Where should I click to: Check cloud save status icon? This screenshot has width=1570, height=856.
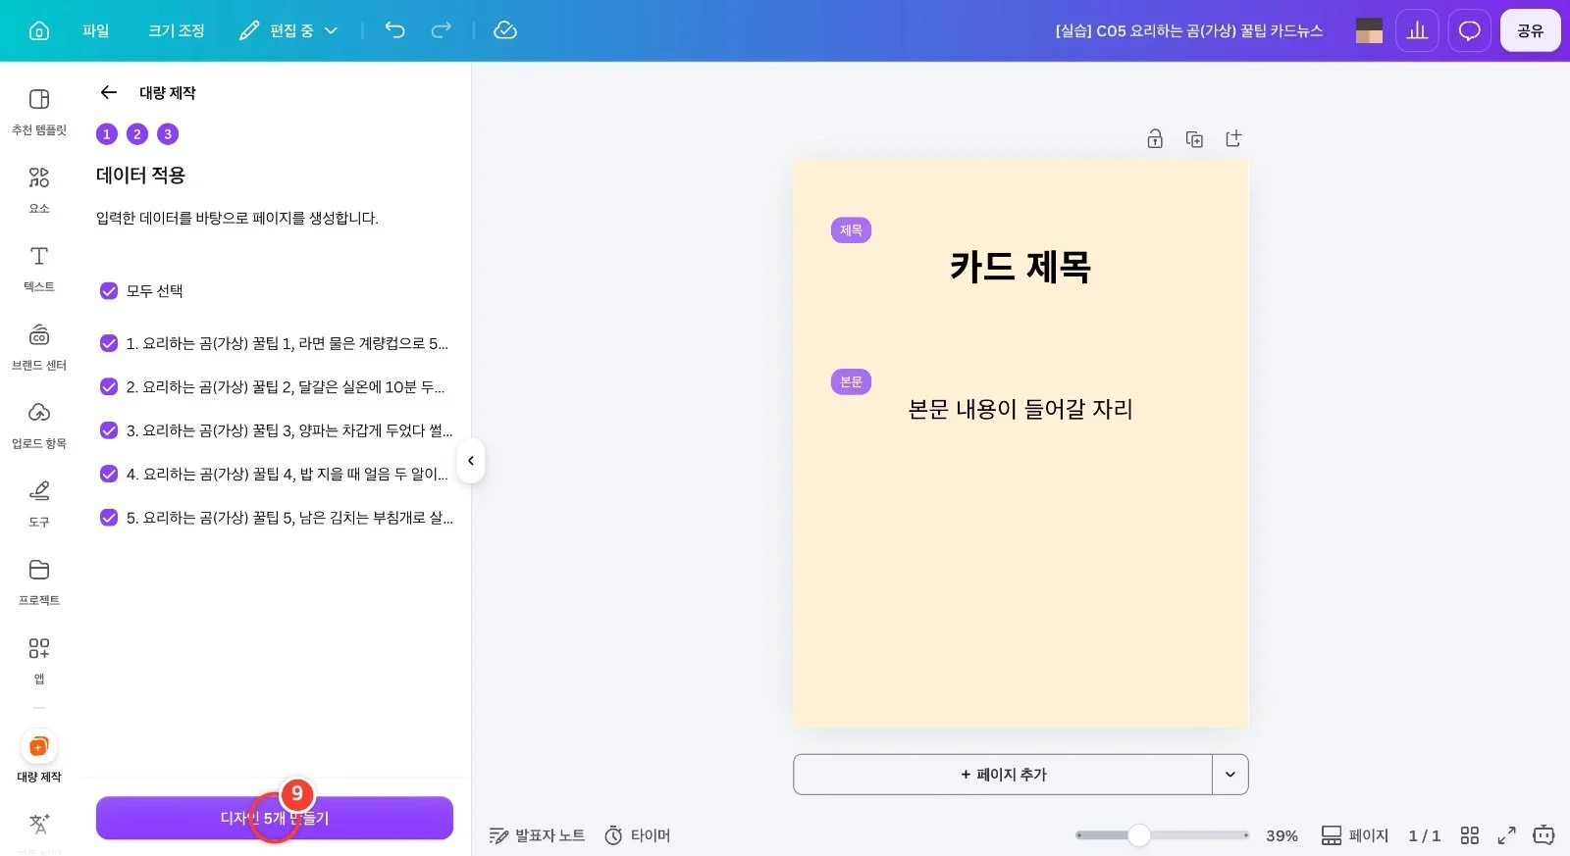coord(505,30)
